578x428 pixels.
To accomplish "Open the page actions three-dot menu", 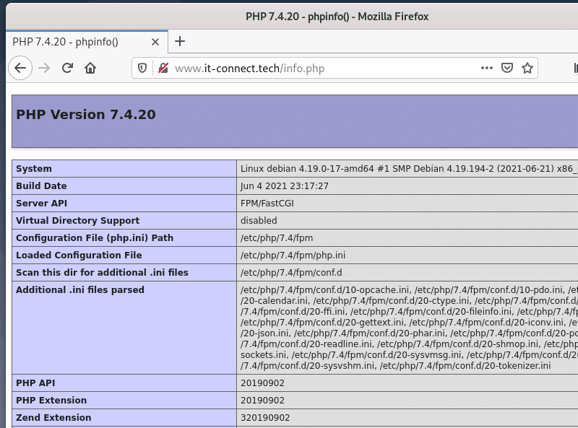I will [485, 68].
